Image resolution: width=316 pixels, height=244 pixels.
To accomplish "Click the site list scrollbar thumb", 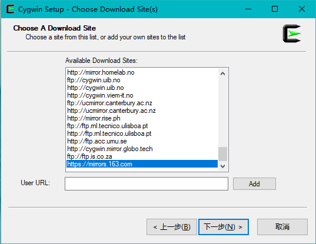I will 222,154.
